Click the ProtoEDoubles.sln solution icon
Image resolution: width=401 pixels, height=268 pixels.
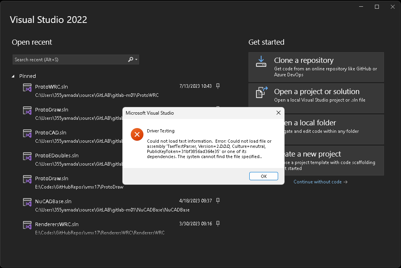pos(27,157)
